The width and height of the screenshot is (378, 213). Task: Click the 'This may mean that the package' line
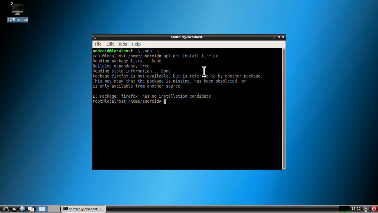tap(170, 81)
